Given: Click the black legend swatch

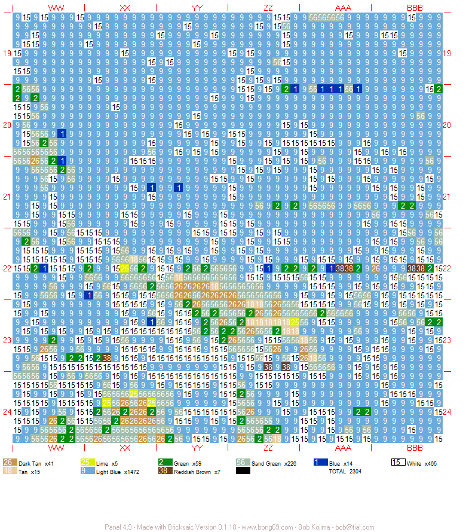Looking at the screenshot, I should click(243, 470).
